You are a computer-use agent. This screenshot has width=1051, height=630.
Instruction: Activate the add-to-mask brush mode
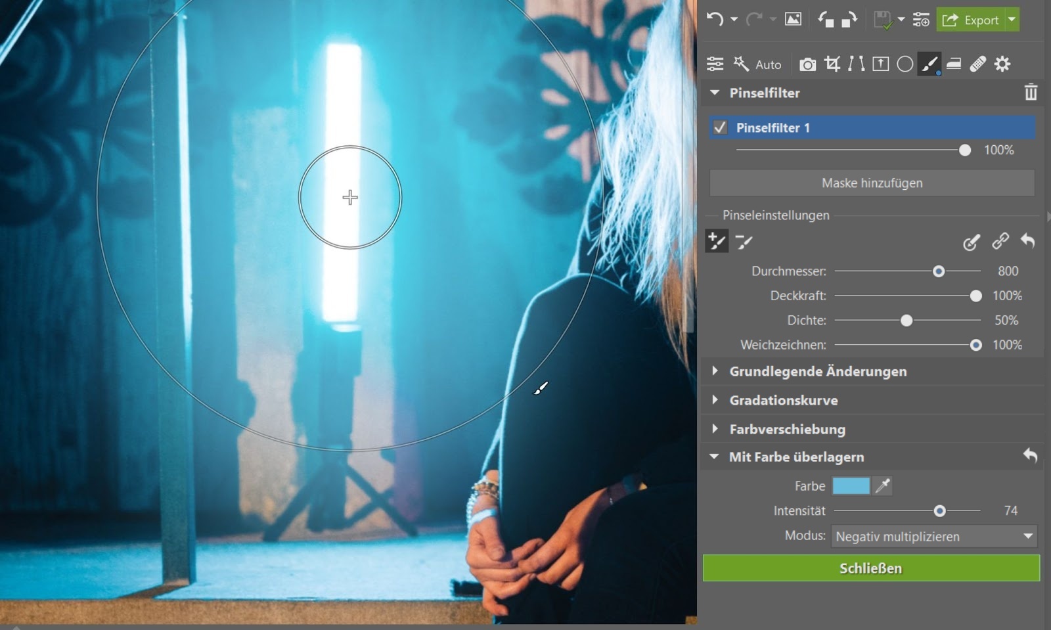coord(716,241)
